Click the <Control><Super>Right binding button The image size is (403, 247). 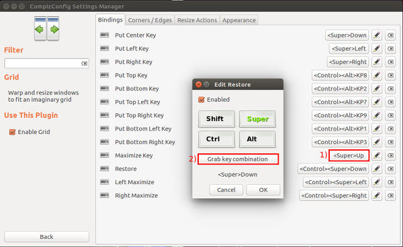point(334,195)
